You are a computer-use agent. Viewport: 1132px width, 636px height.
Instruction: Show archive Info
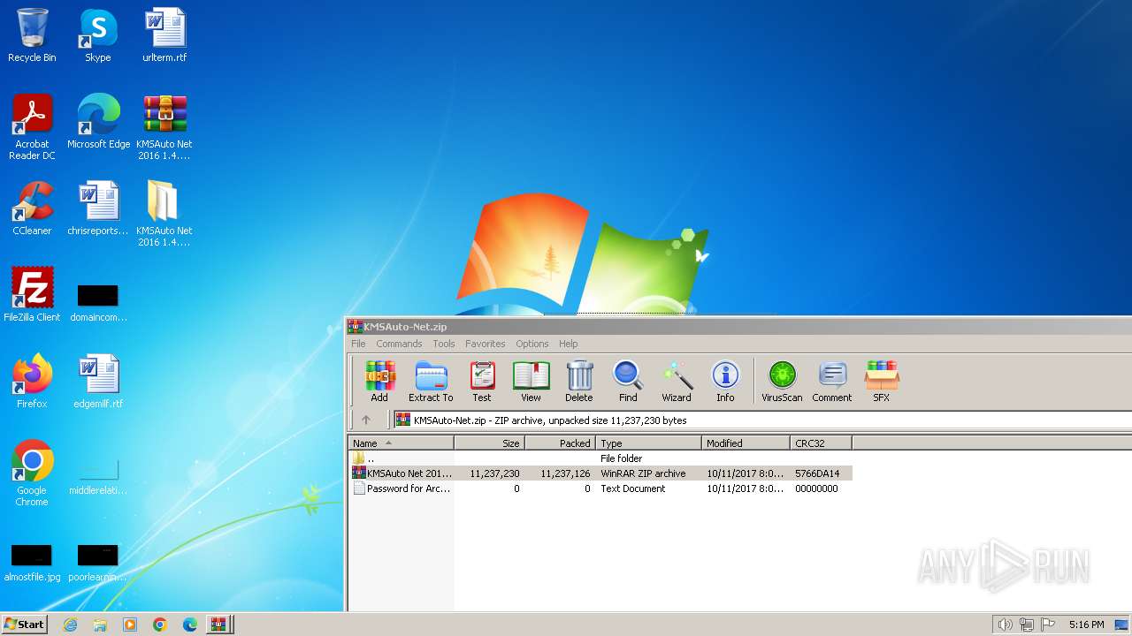click(725, 382)
